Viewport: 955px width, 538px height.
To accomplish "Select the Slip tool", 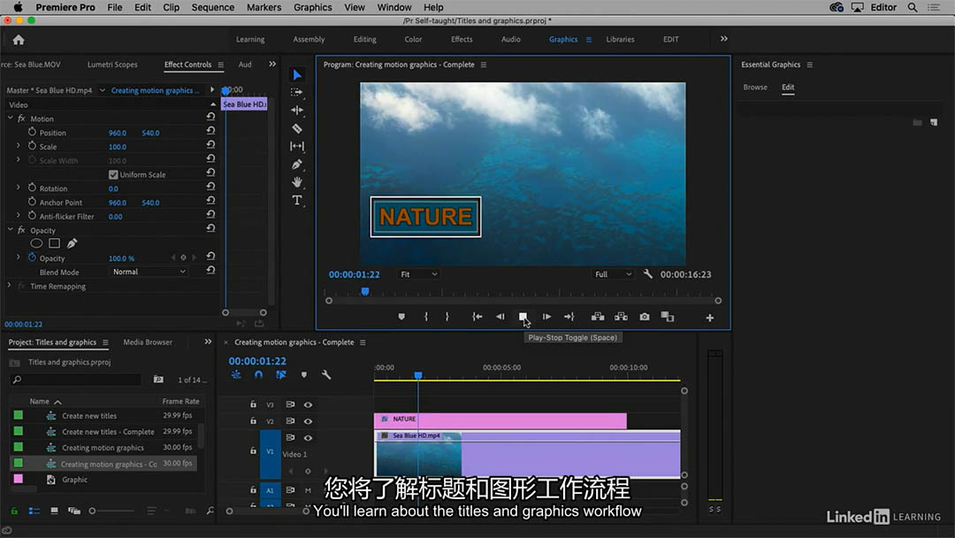I will click(296, 146).
